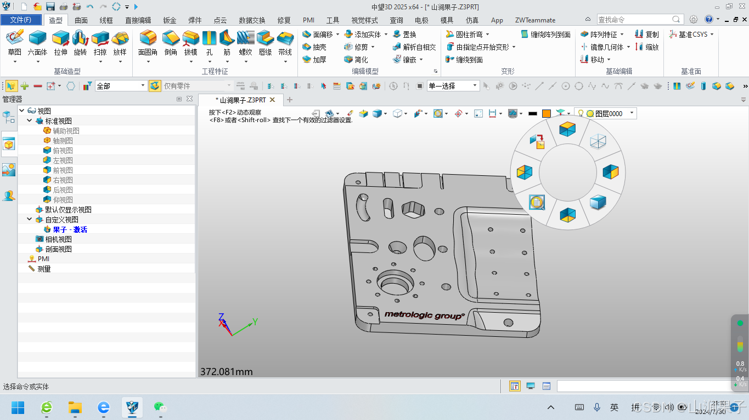This screenshot has width=749, height=420.
Task: Click the 果子 - 激活 custom view
Action: point(70,229)
